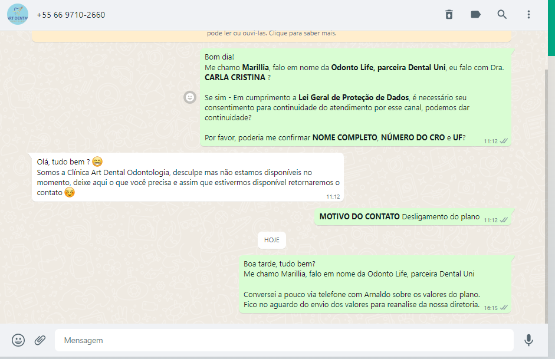Select the 'Olá, tudo bem ?' received message

pos(188,177)
